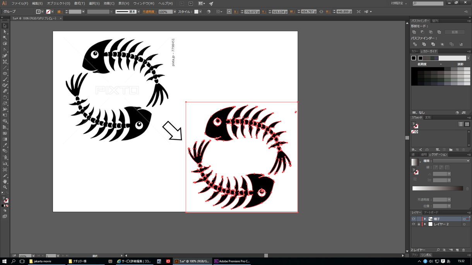Click the base color swatch in Color Guide

414,58
